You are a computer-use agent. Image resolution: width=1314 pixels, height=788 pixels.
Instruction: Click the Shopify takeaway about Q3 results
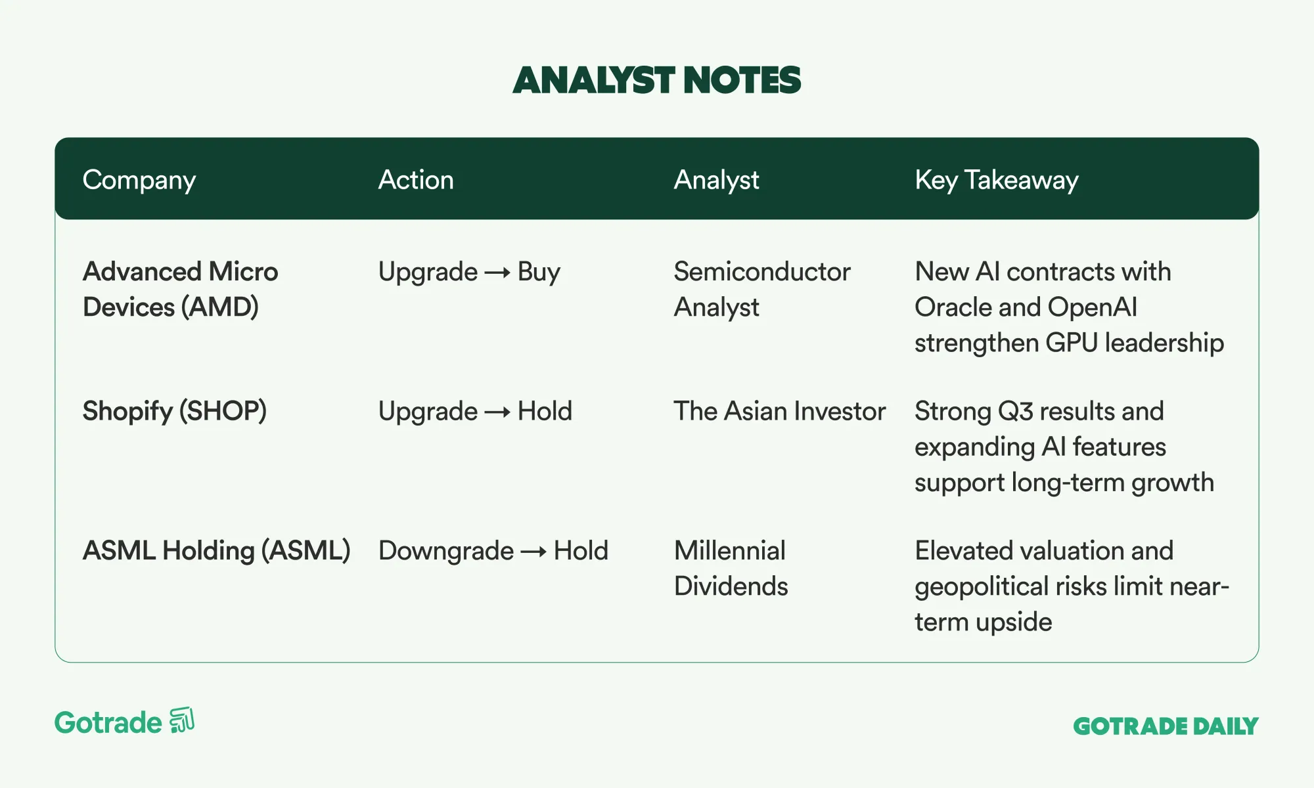[1064, 447]
